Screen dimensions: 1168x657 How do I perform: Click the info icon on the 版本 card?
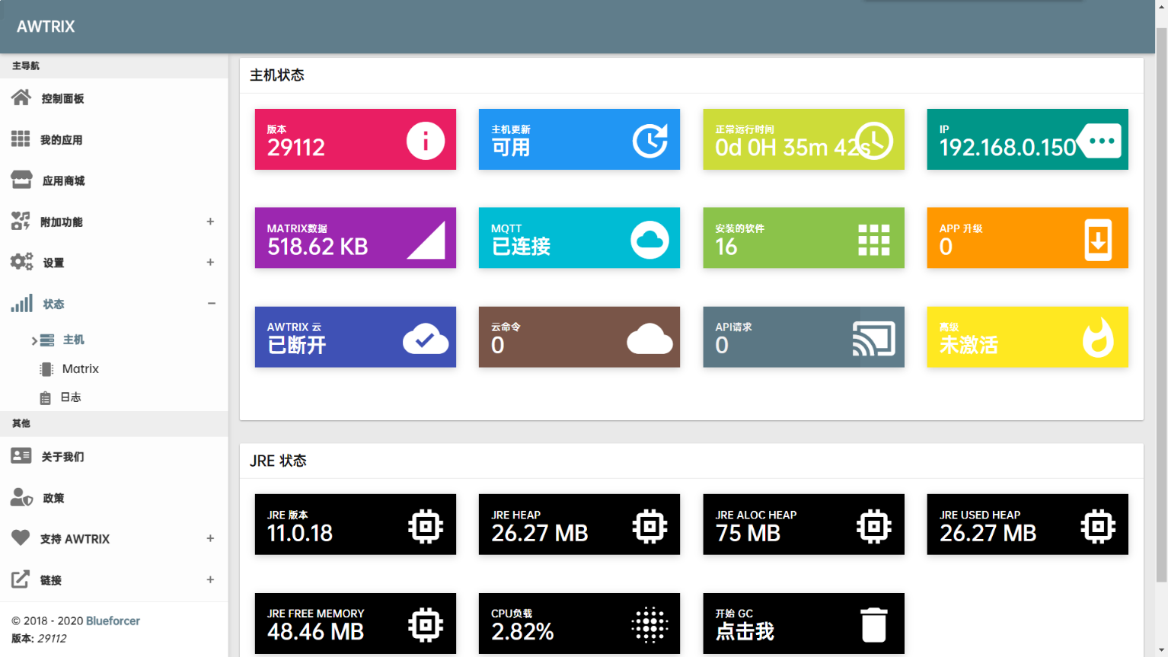tap(425, 140)
